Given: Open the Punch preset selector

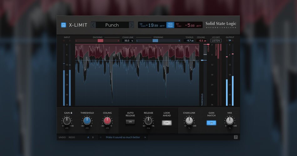Looking at the screenshot, I should pos(112,25).
